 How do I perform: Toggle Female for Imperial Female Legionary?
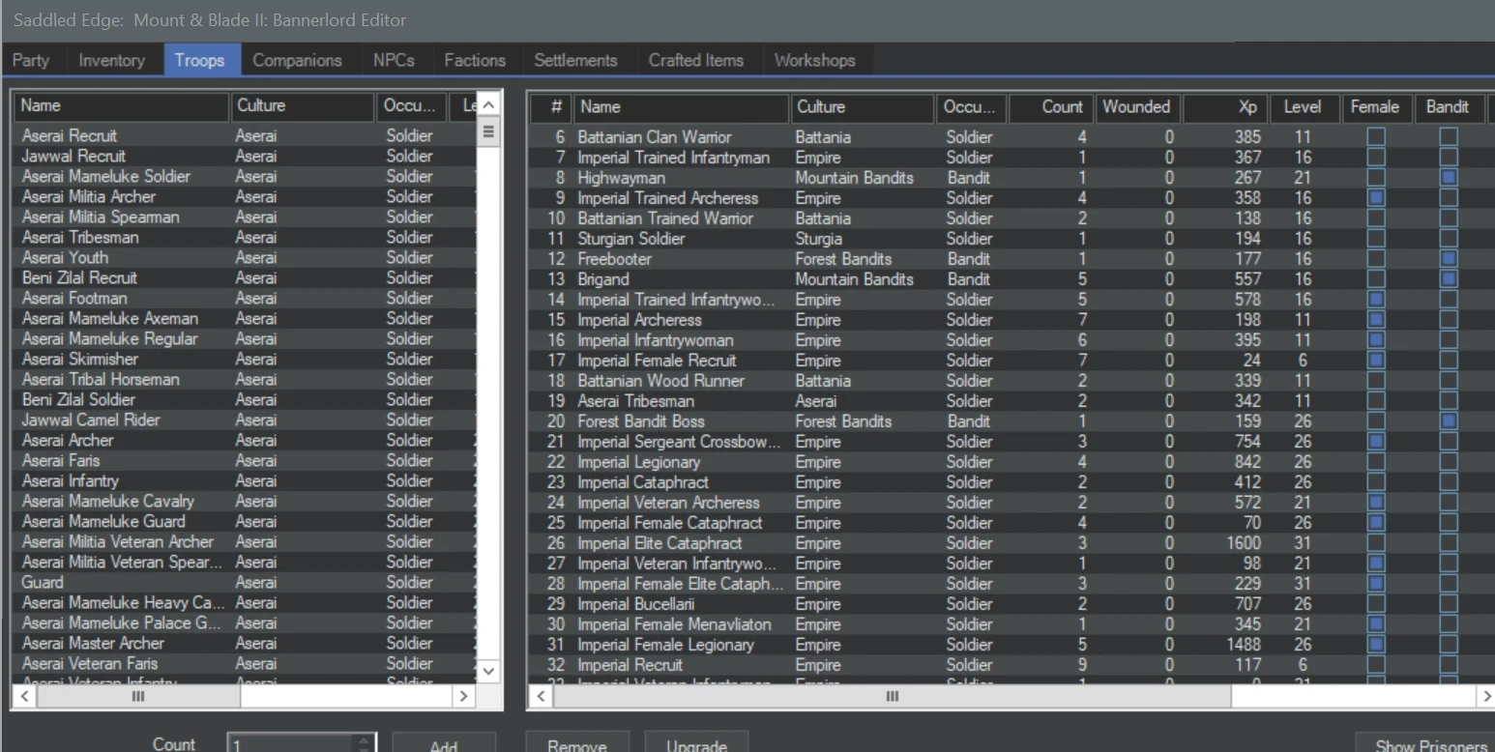tap(1376, 645)
